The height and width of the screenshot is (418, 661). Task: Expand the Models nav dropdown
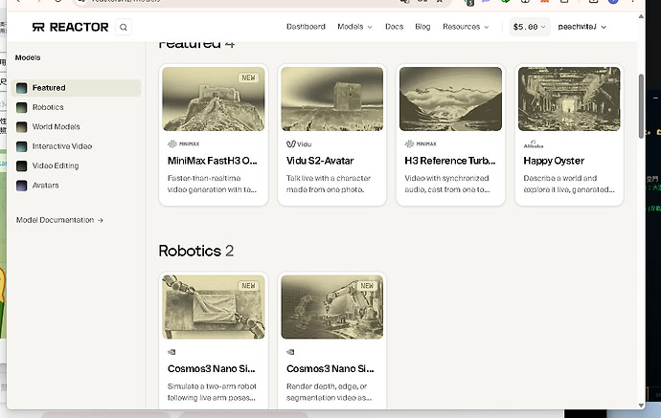click(x=354, y=27)
